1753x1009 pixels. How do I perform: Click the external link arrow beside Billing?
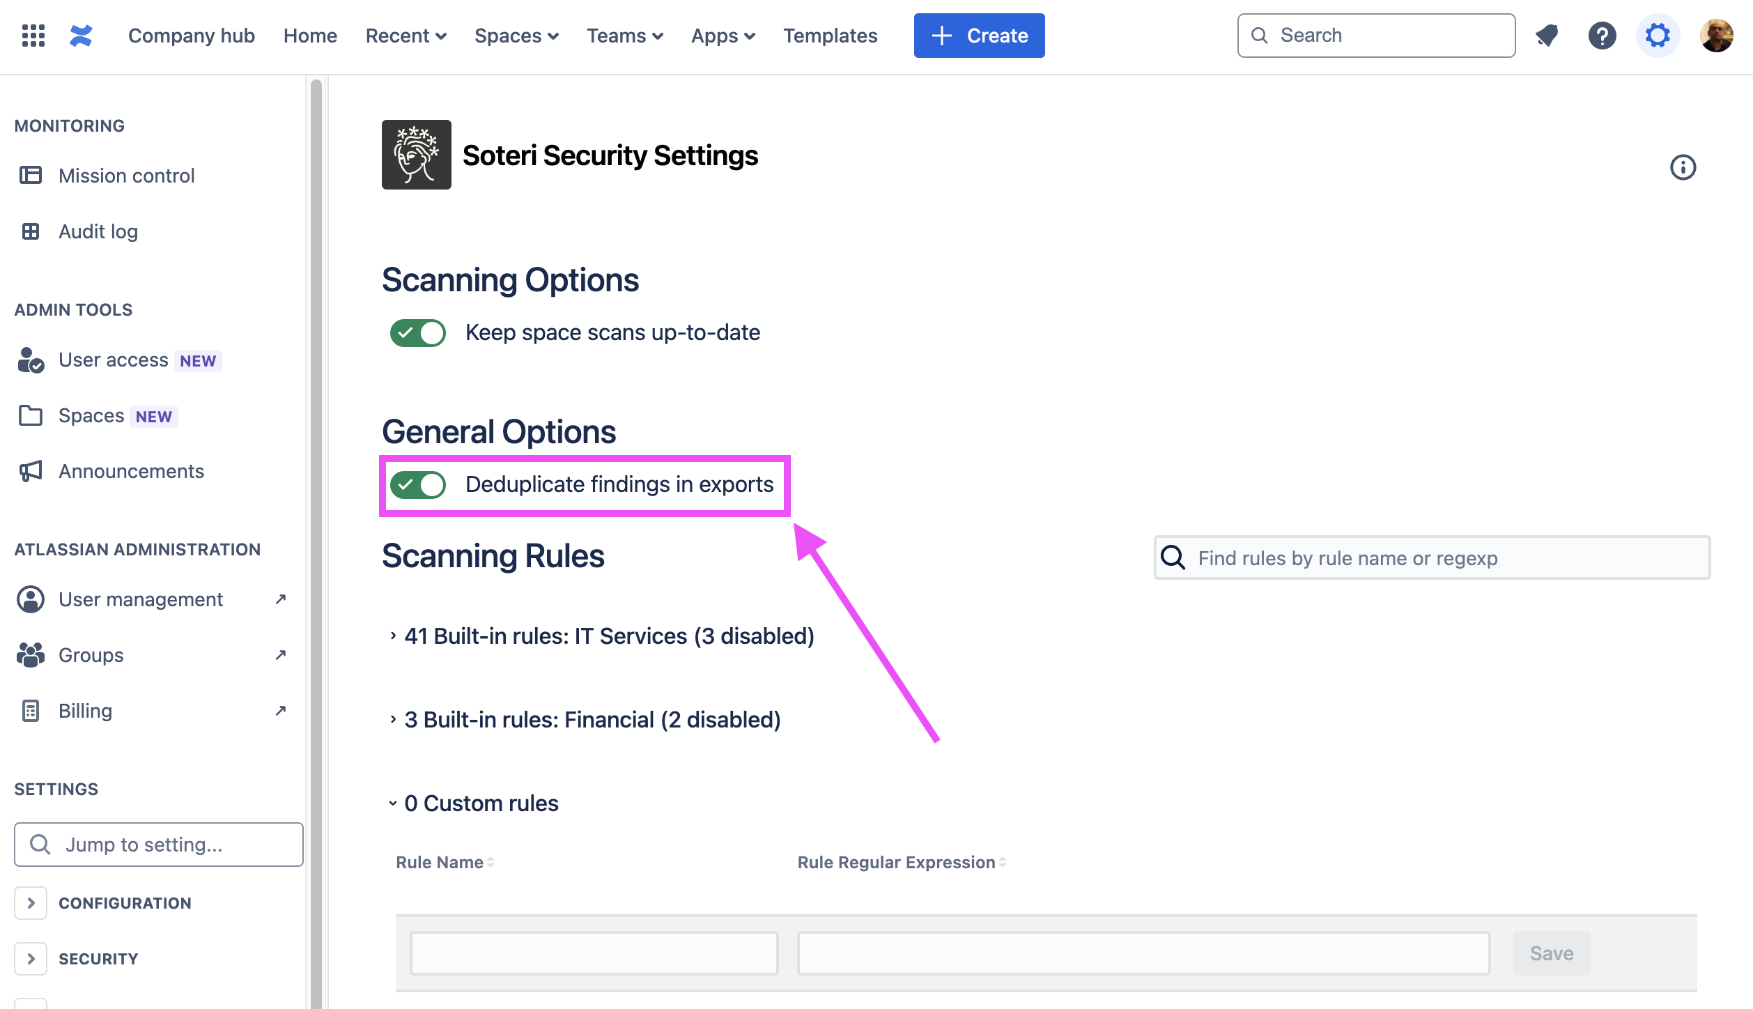point(281,711)
